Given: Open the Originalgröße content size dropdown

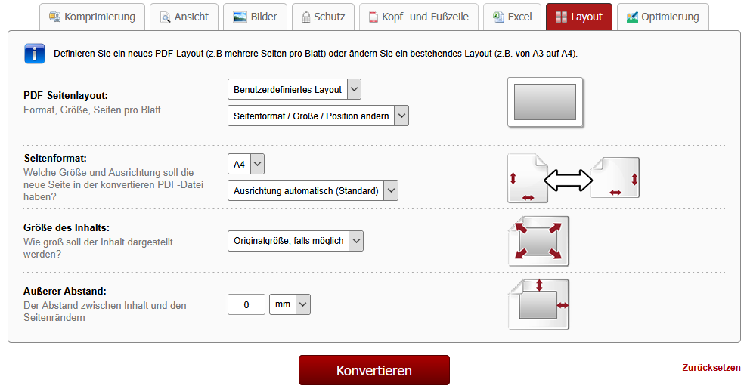Looking at the screenshot, I should [295, 241].
